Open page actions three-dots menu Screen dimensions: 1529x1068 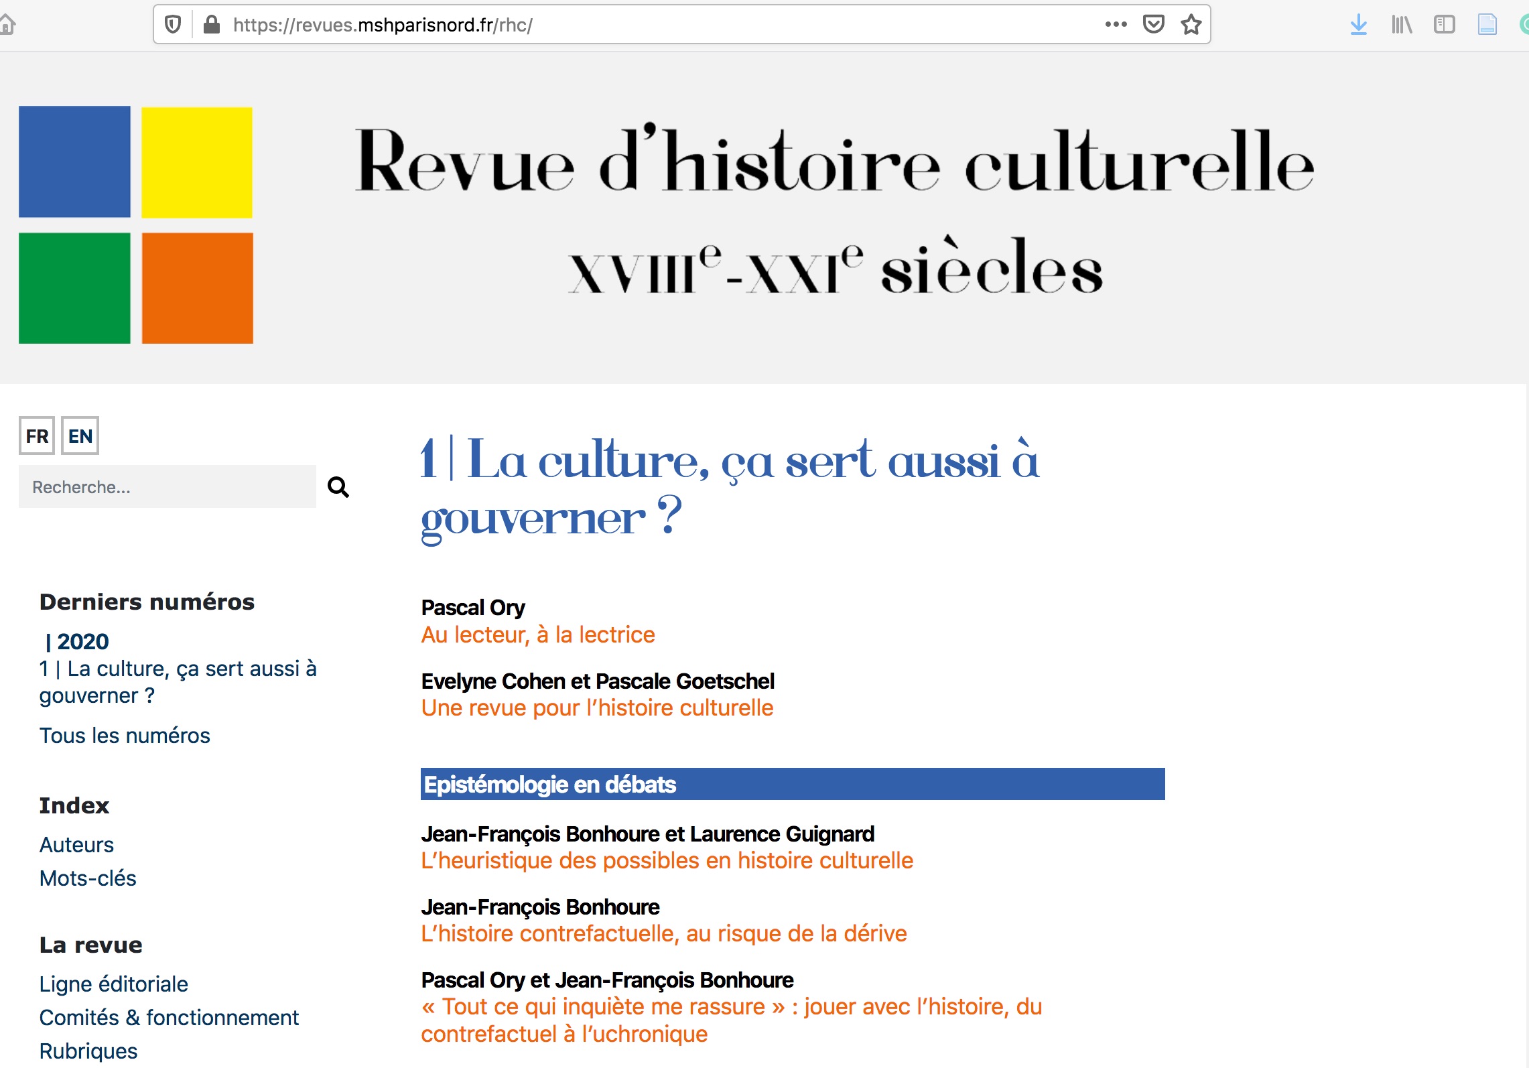click(x=1116, y=25)
